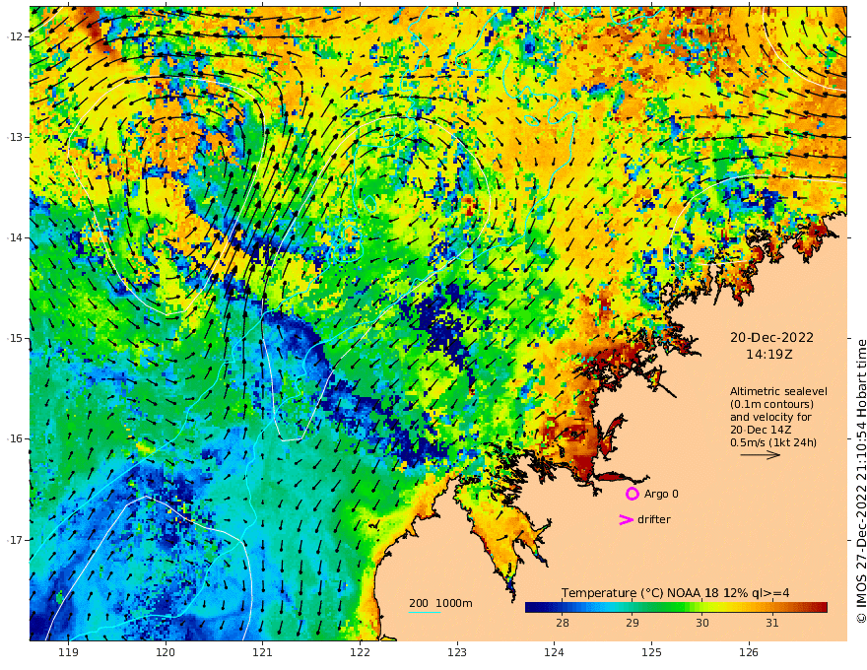Click the longitude axis label 120
This screenshot has height=670, width=867.
coord(166,652)
